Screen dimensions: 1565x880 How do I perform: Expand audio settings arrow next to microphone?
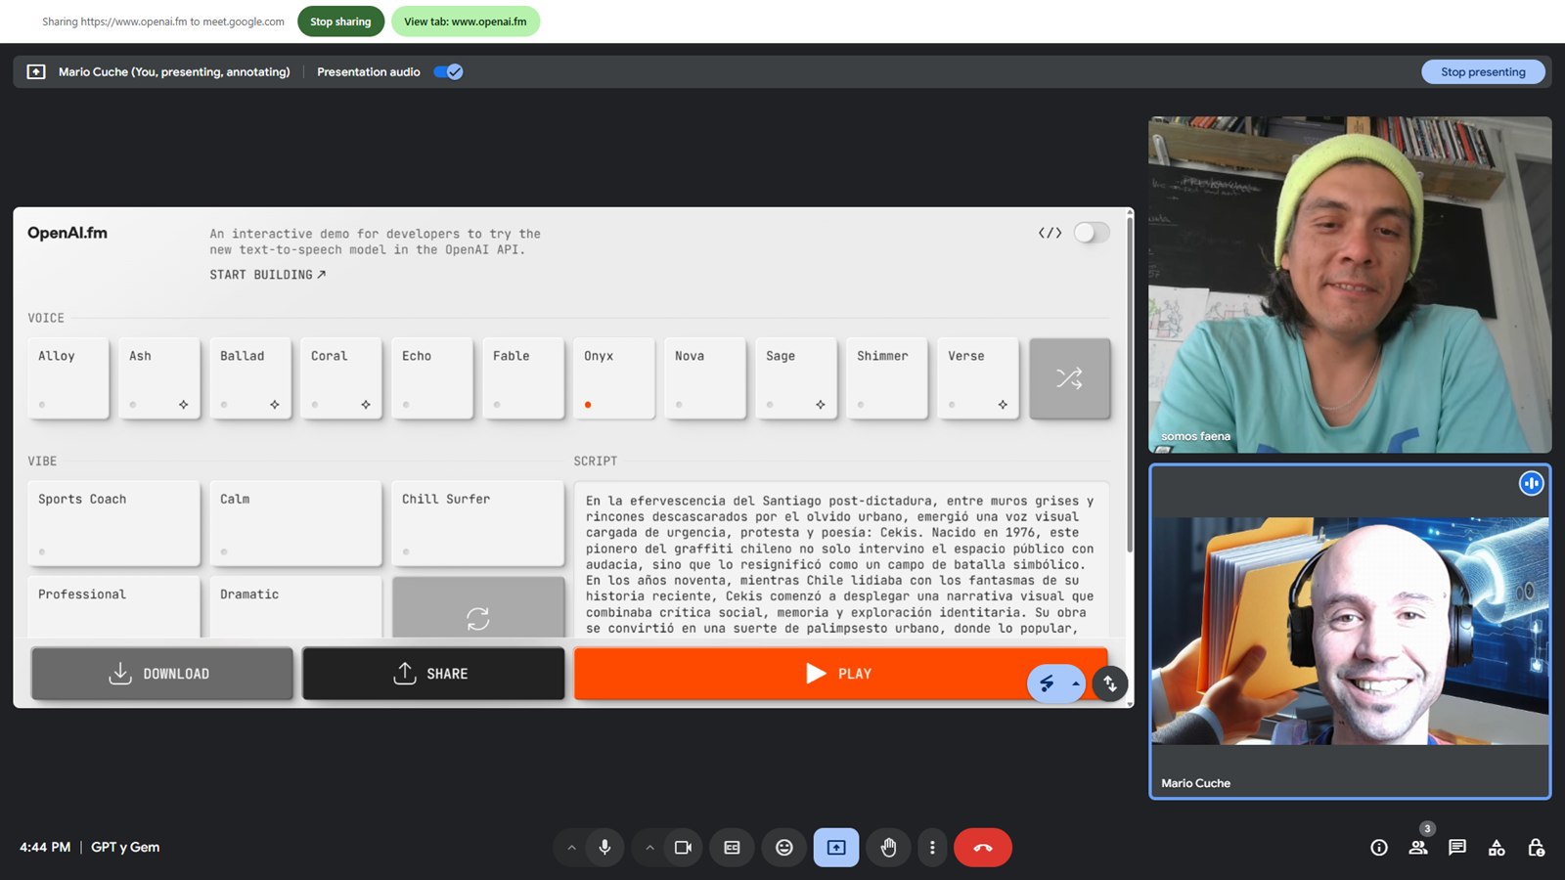click(571, 848)
